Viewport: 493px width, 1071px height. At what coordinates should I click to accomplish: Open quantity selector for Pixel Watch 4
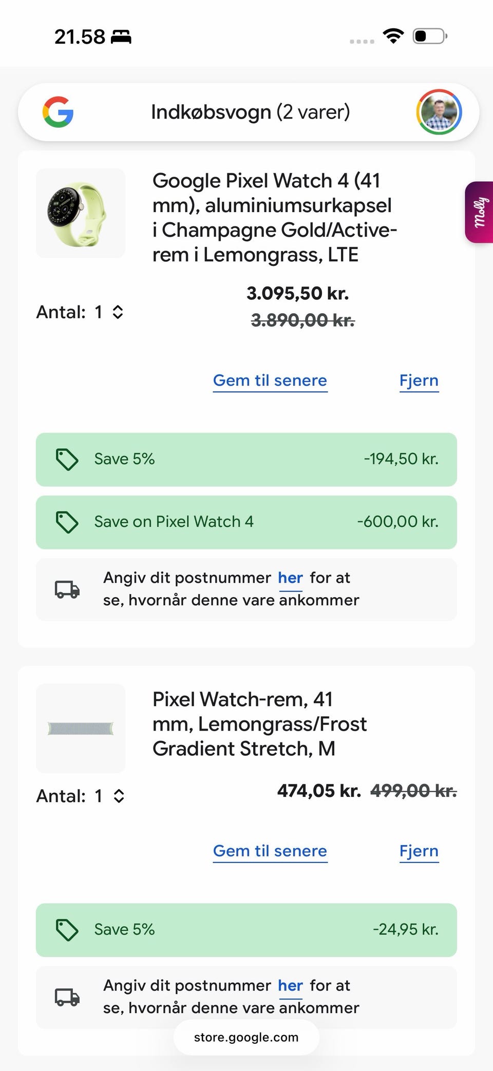[117, 312]
